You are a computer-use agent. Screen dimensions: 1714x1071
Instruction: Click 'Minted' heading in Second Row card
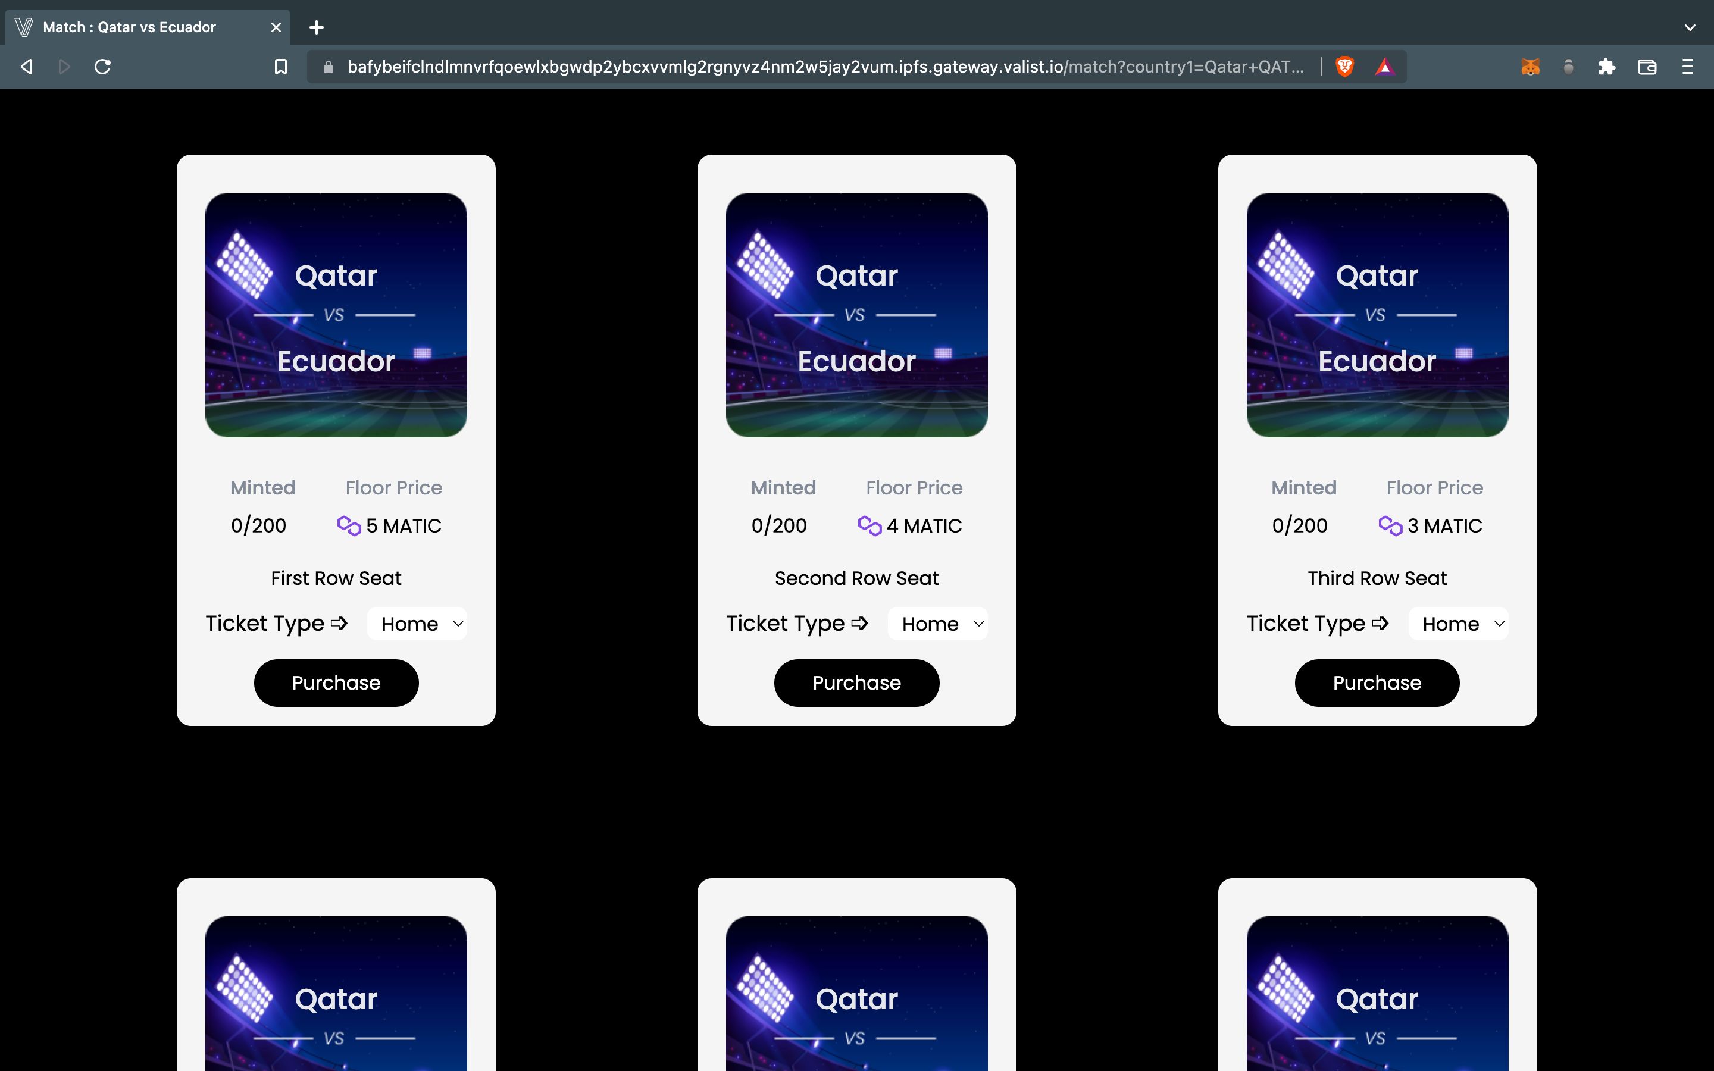click(x=783, y=487)
